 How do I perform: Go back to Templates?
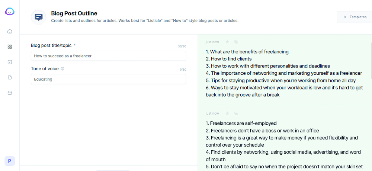355,17
